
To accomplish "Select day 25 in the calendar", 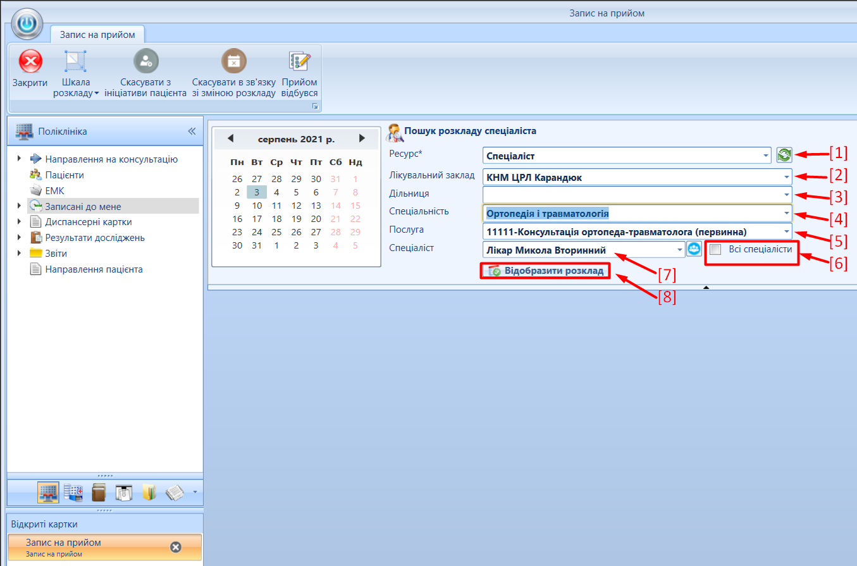I will tap(276, 232).
